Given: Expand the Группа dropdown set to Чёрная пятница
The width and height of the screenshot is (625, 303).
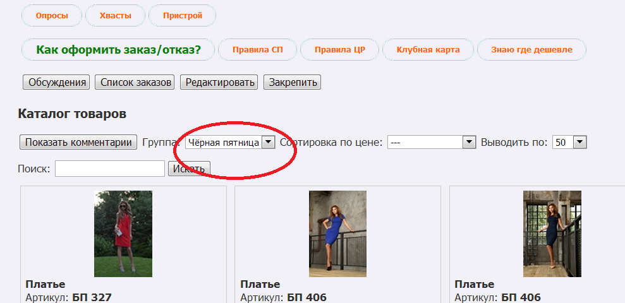Looking at the screenshot, I should coord(230,143).
